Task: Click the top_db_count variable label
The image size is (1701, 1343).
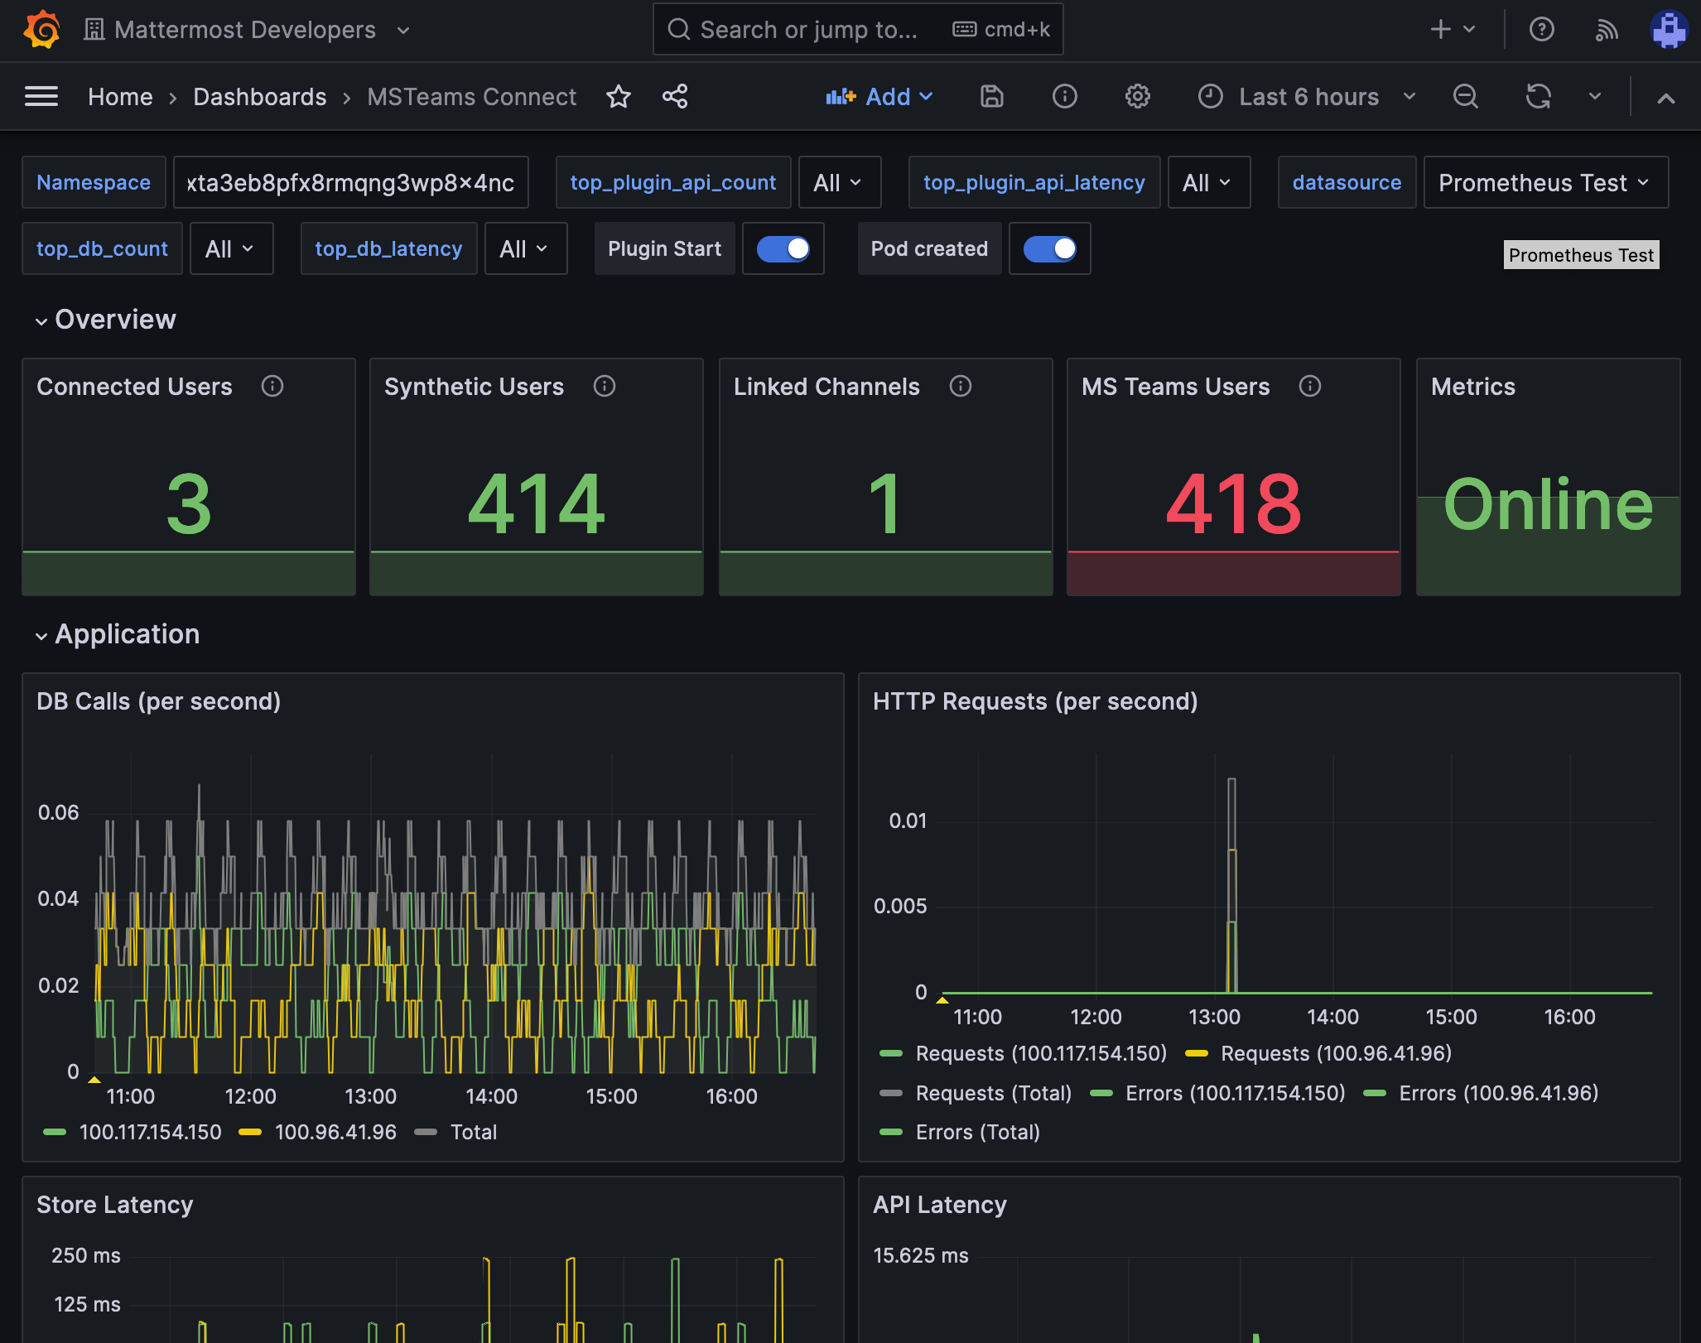Action: click(102, 248)
